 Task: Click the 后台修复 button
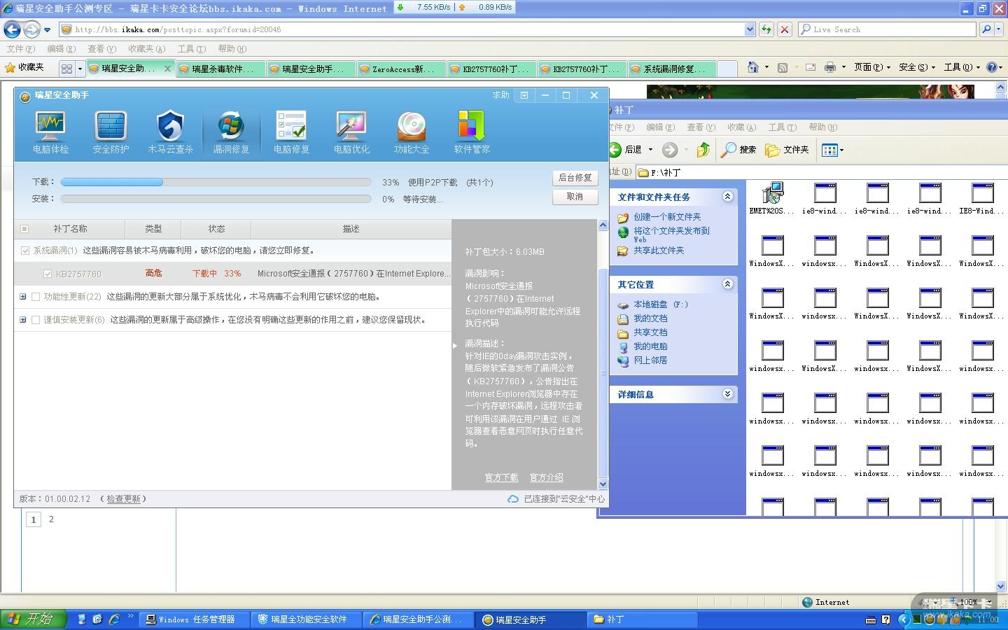point(575,178)
